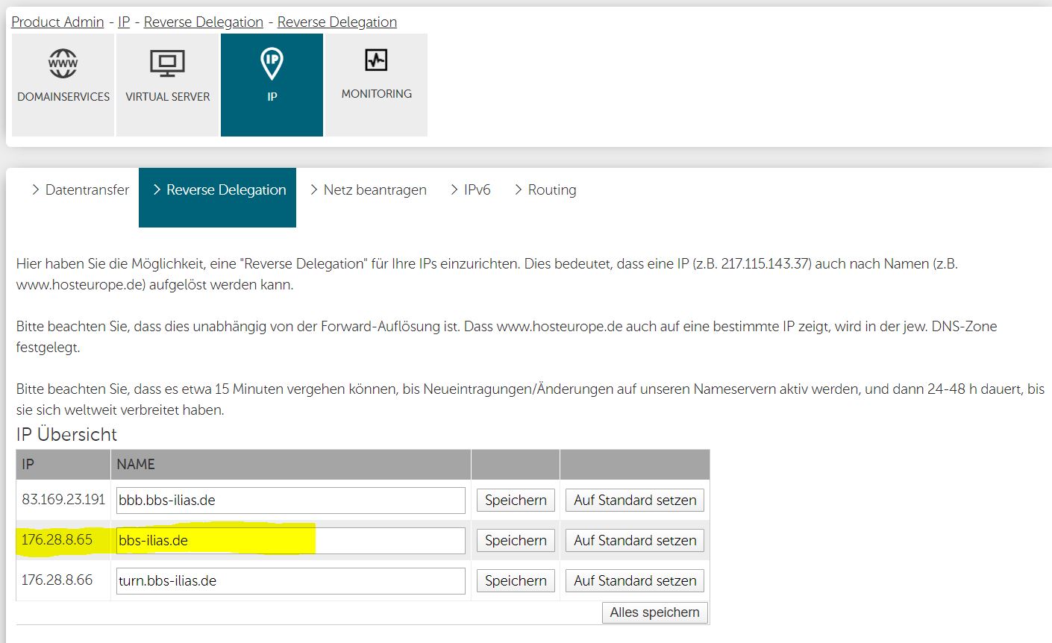Click the IP location pin icon
The image size is (1052, 643).
272,64
